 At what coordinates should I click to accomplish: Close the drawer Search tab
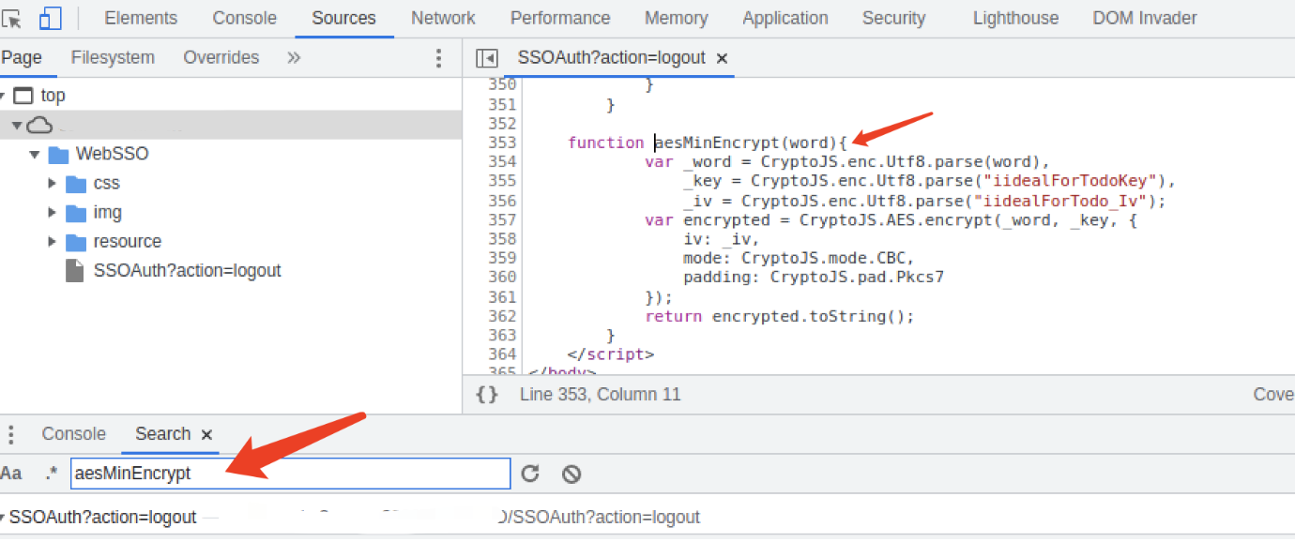206,434
